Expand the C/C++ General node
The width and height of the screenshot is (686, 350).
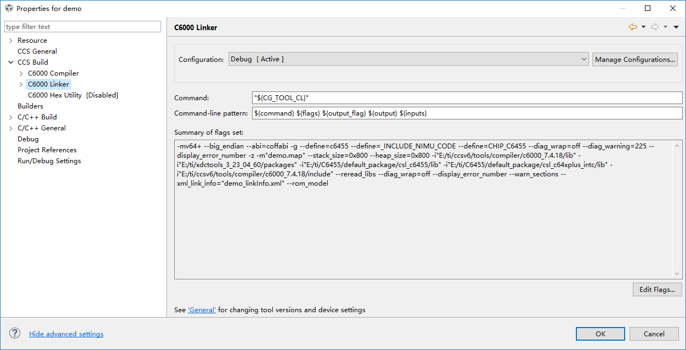coord(11,128)
